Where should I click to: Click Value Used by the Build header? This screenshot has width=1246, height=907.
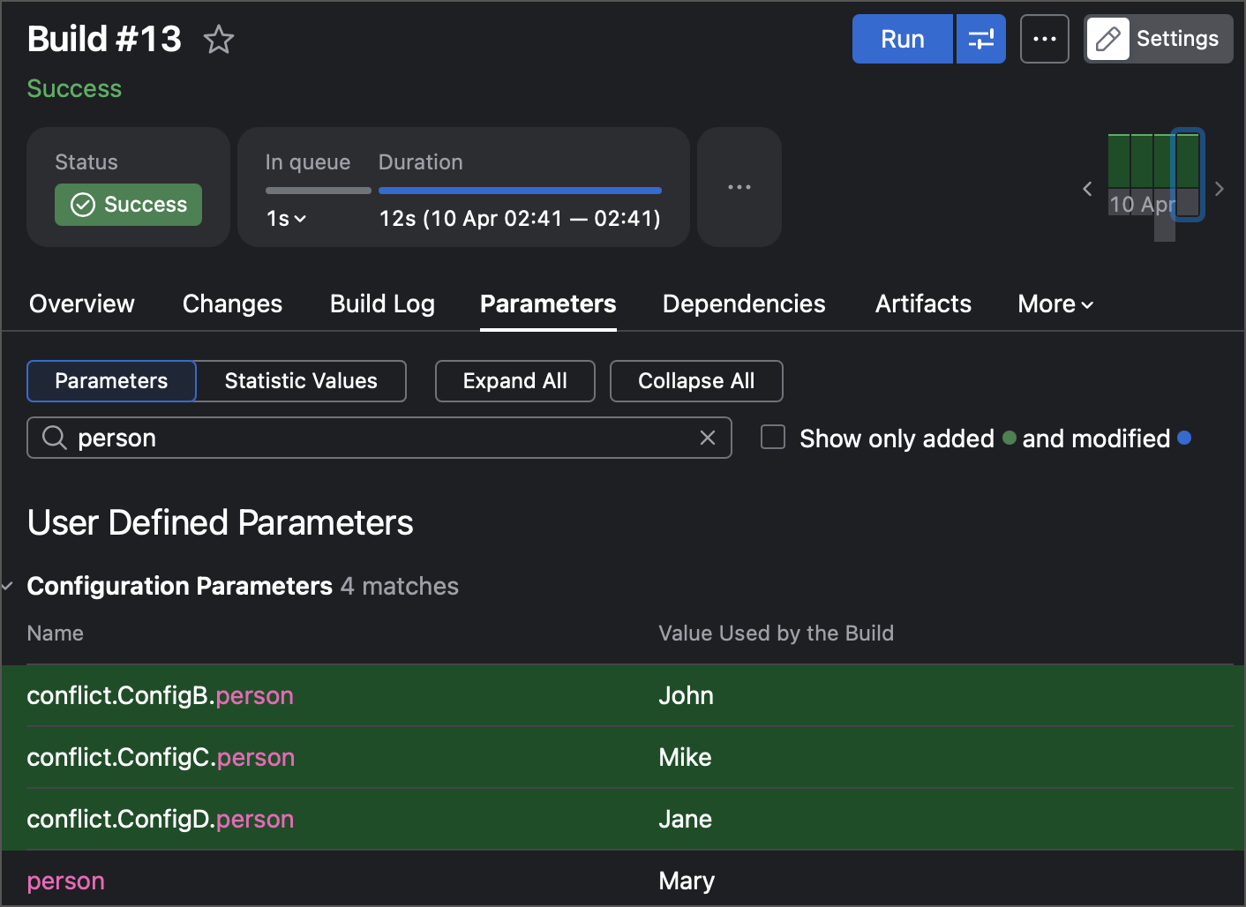(x=776, y=633)
